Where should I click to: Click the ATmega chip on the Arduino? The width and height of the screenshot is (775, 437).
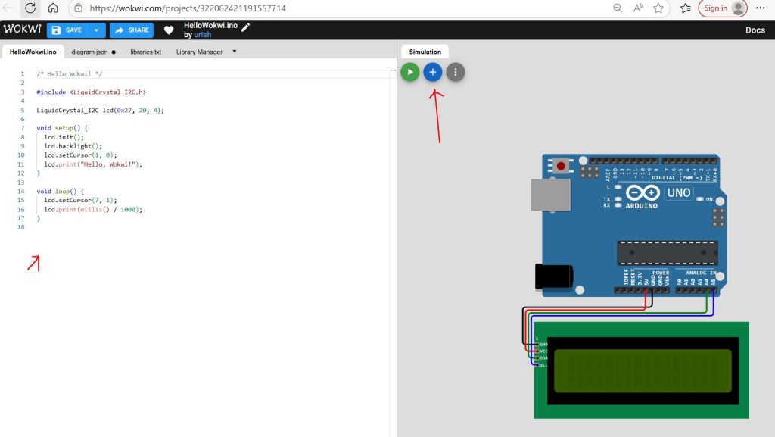[x=668, y=253]
